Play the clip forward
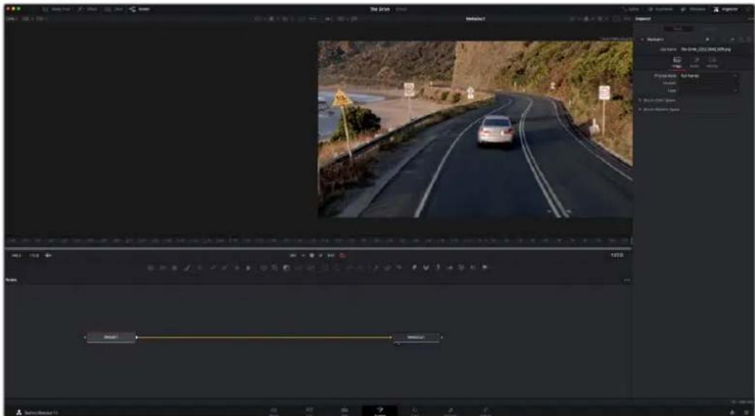Screen dimensions: 755x416 (x=321, y=256)
